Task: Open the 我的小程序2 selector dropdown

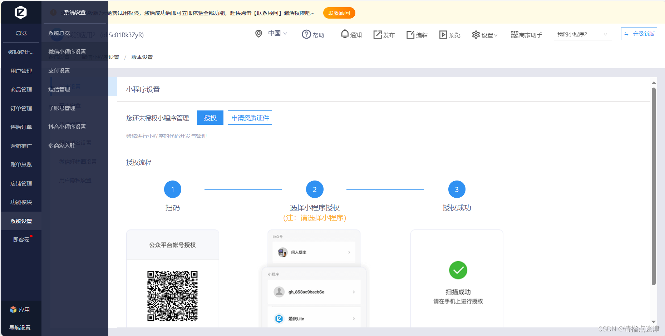Action: click(x=583, y=34)
